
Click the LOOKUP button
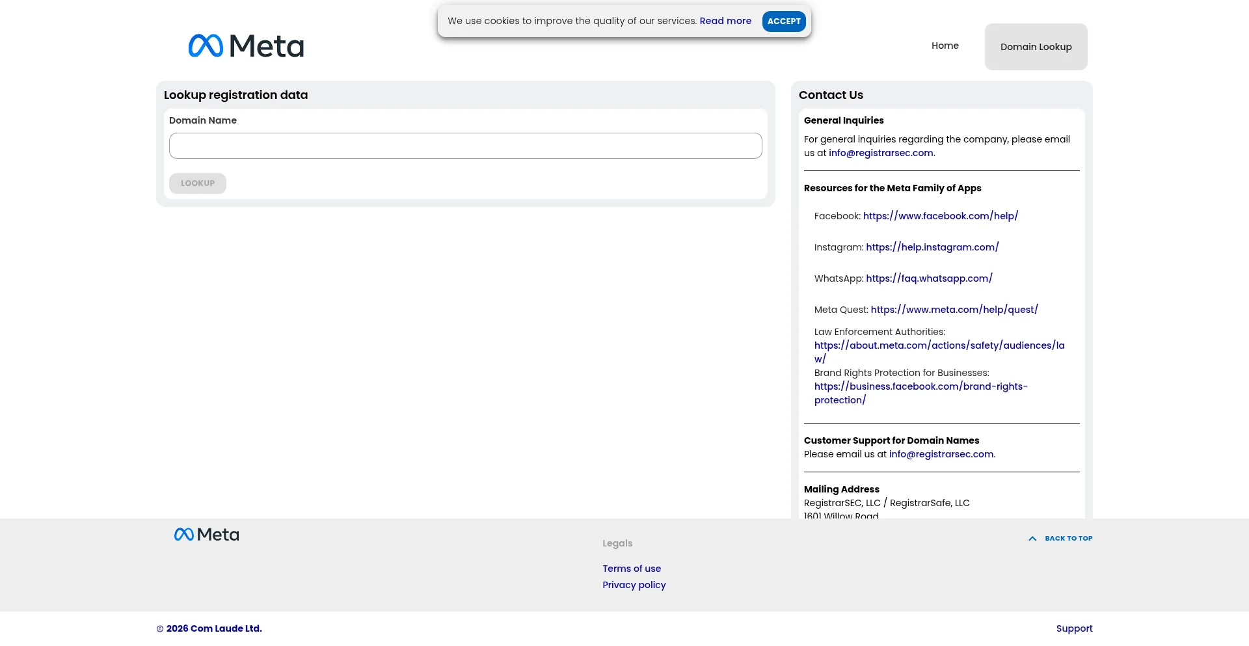198,183
